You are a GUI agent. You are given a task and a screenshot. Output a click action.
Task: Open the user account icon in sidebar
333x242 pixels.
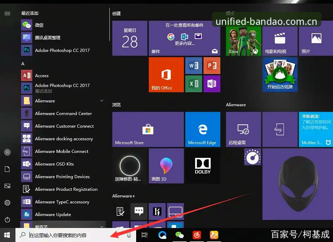(7, 152)
